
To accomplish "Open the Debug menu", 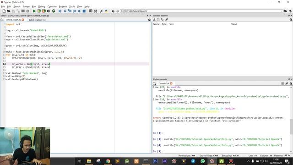I will point(42,6).
